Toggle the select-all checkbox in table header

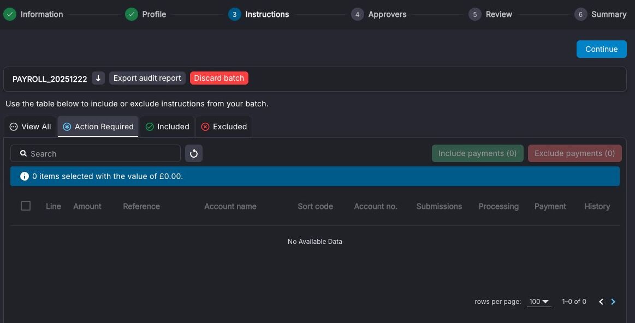point(26,206)
